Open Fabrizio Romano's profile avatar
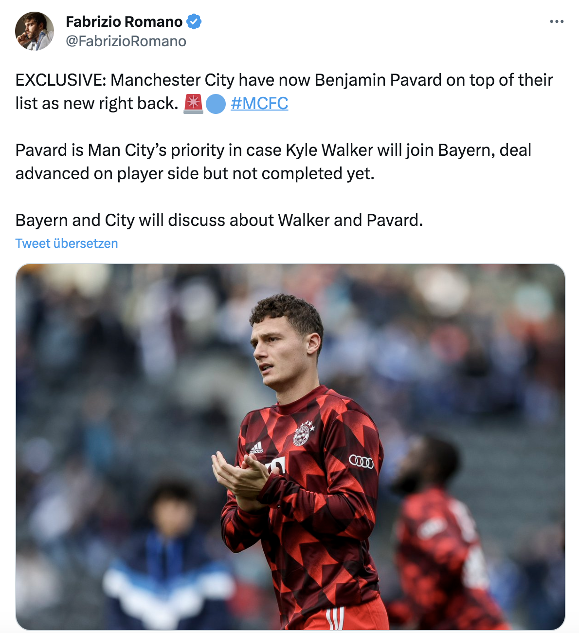The width and height of the screenshot is (579, 633). coord(35,31)
